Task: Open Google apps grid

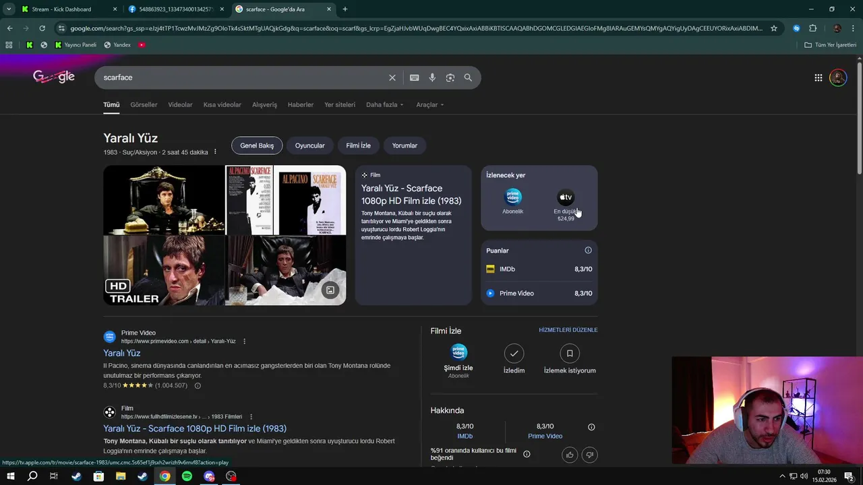Action: [818, 77]
